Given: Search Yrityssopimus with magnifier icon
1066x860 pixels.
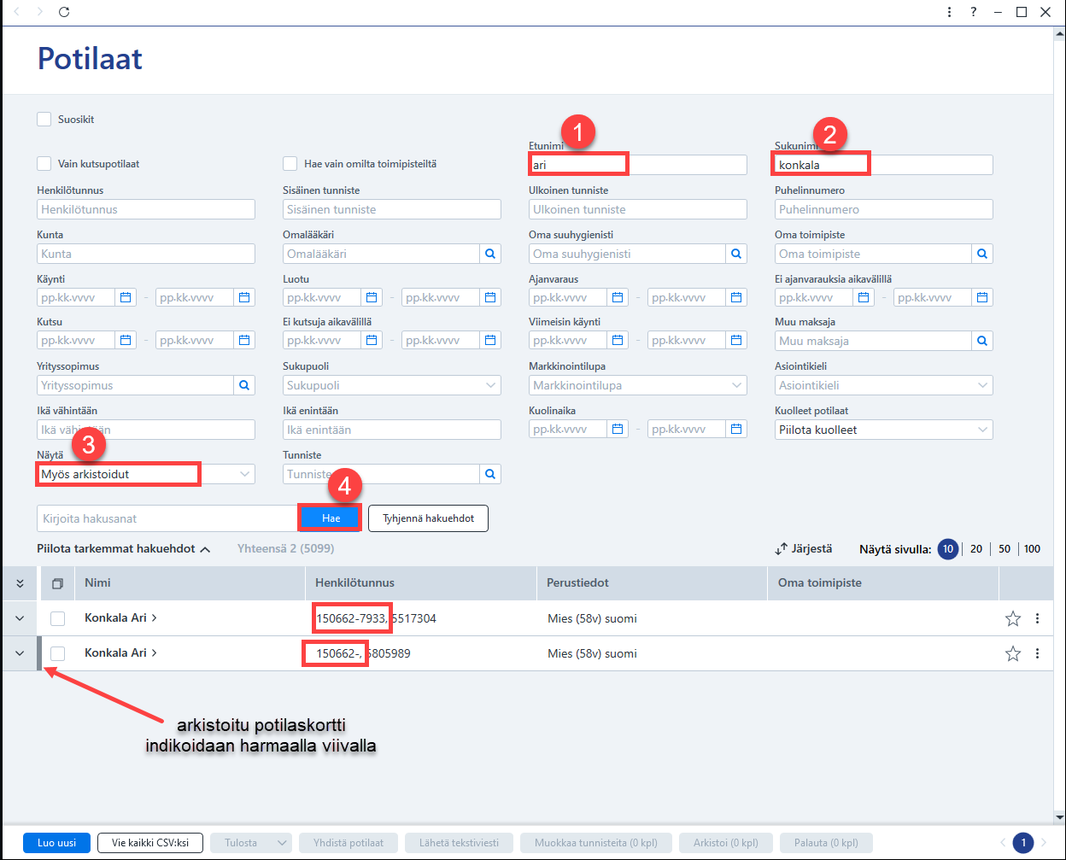Looking at the screenshot, I should pyautogui.click(x=244, y=385).
